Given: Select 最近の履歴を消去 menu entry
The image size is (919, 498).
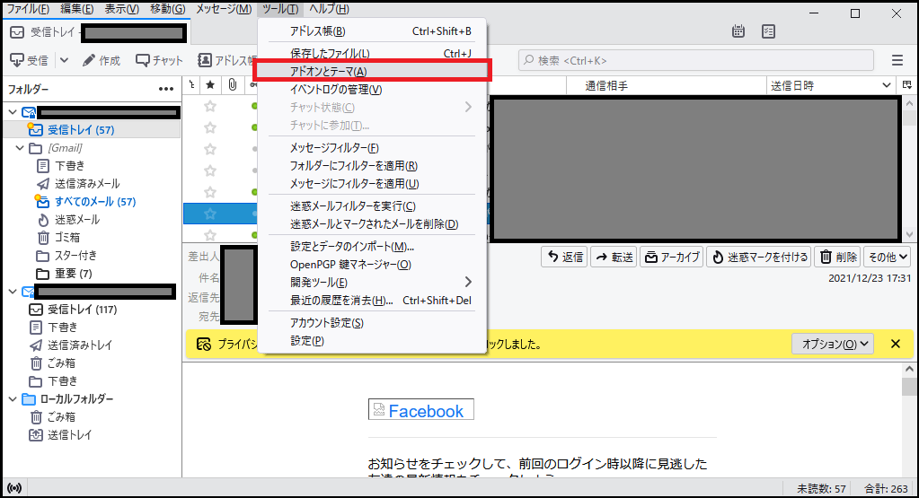Looking at the screenshot, I should [x=372, y=301].
